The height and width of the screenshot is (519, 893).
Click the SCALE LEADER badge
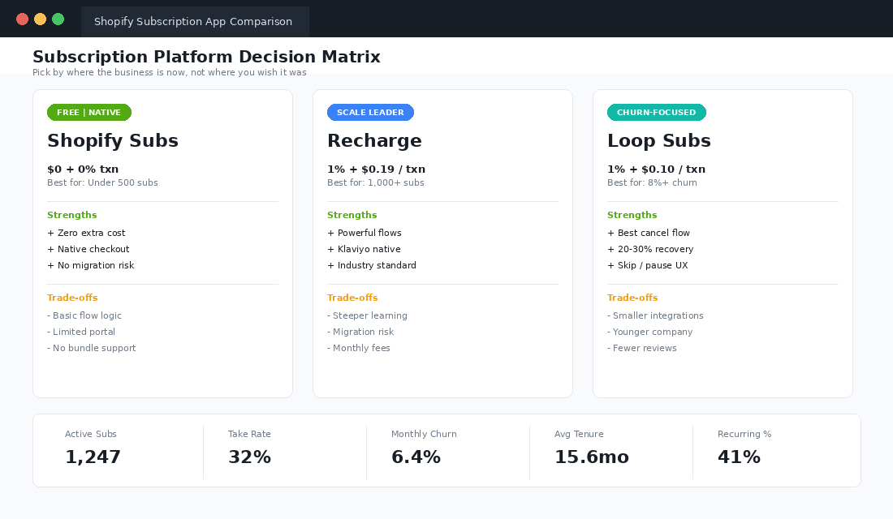(x=370, y=112)
